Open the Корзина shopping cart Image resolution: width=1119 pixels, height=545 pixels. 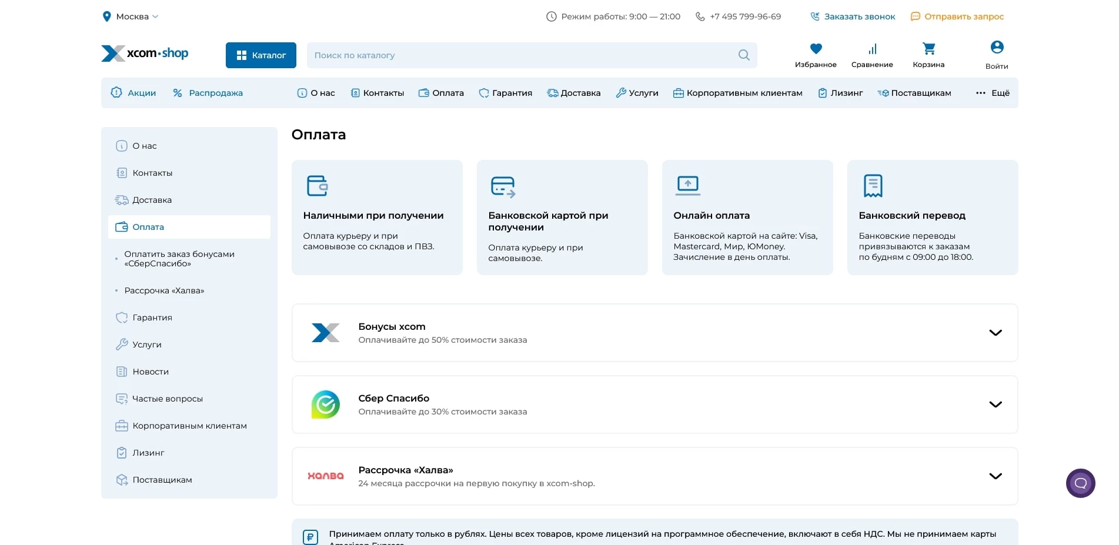tap(928, 49)
